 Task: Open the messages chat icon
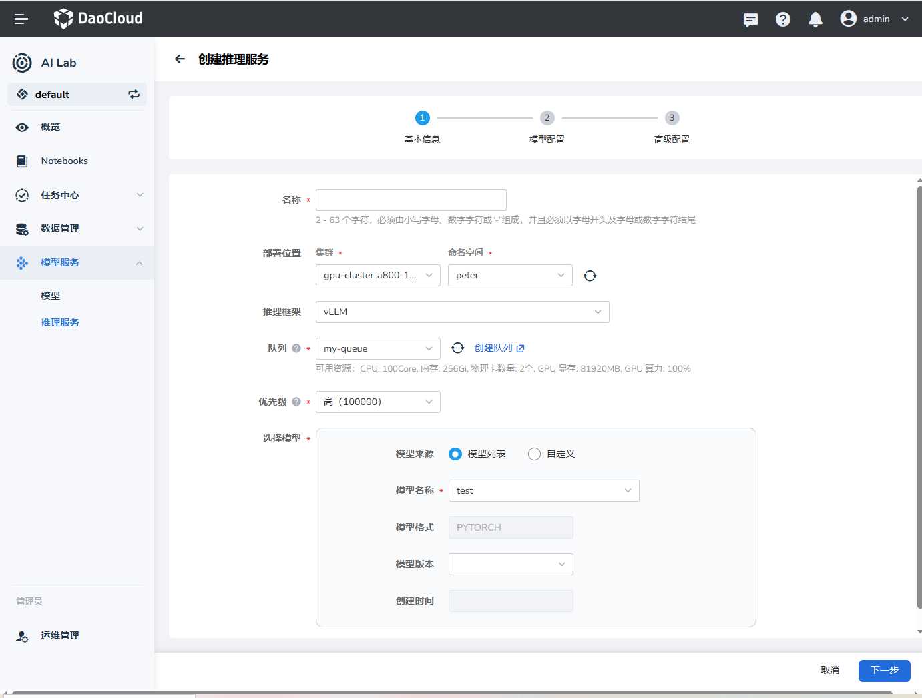point(751,19)
